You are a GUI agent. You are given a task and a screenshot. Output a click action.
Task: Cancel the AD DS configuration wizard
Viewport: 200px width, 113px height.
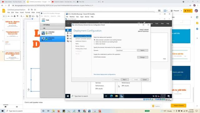coord(144,79)
